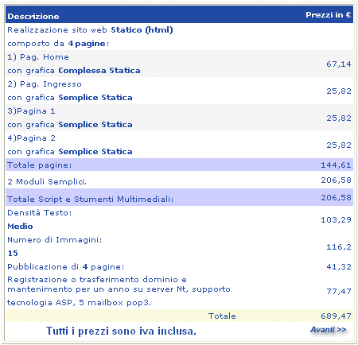This screenshot has height=345, width=358.
Task: Select the 77,47 price value
Action: [x=339, y=292]
